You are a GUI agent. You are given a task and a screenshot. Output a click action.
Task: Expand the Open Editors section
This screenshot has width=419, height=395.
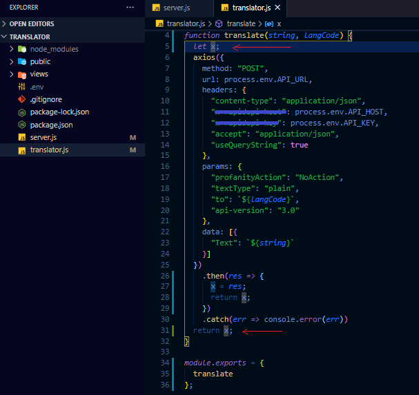click(x=31, y=23)
